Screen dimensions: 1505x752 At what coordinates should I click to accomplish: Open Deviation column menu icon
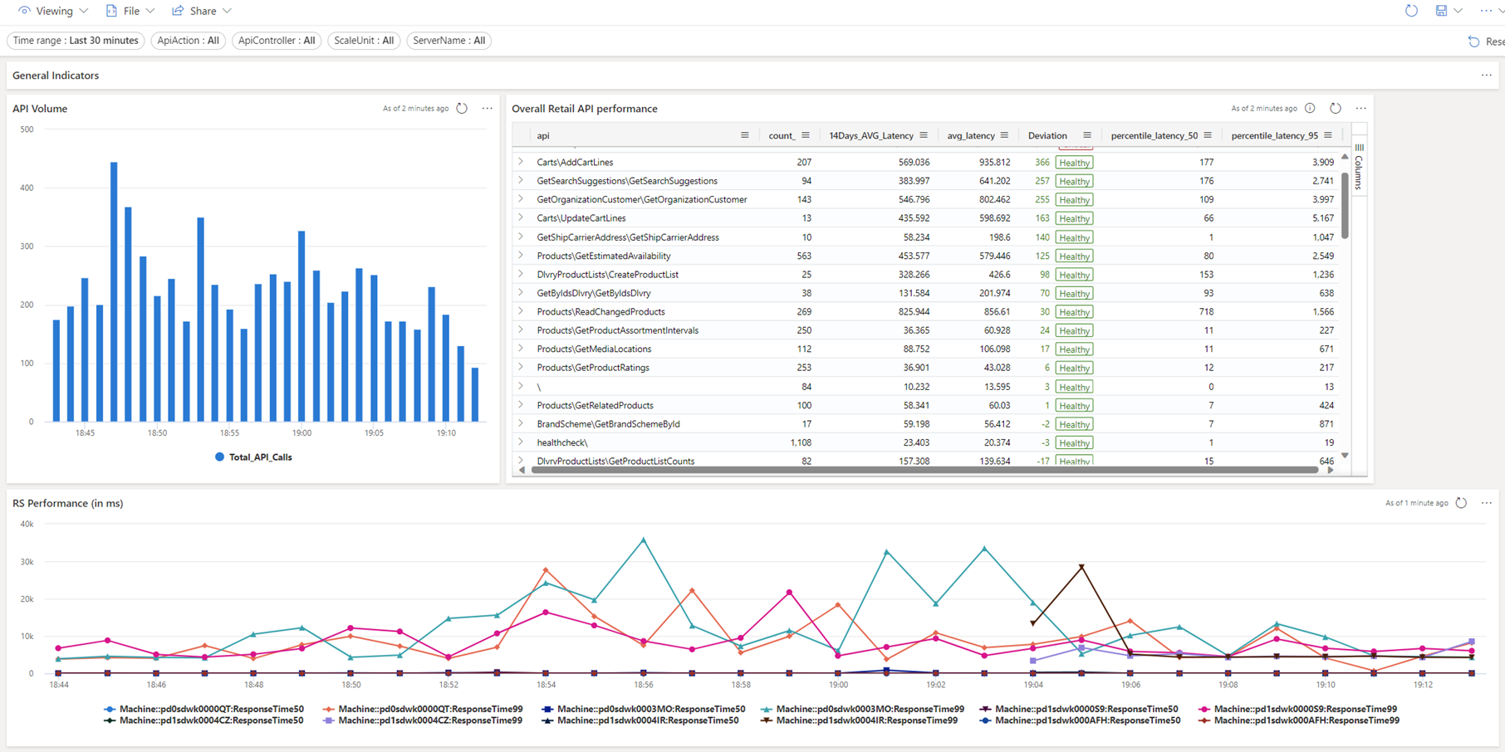[1086, 135]
